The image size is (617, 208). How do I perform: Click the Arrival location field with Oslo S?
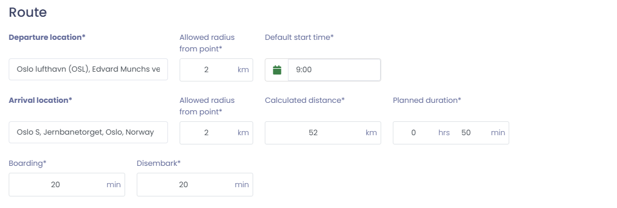pyautogui.click(x=88, y=132)
